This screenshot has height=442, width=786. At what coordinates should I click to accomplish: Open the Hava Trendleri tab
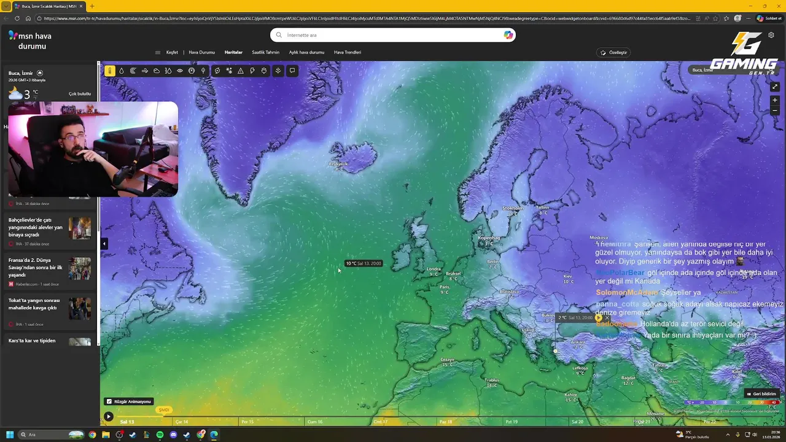[348, 52]
